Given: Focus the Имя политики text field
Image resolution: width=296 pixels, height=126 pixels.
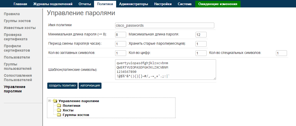Looking at the screenshot, I should coord(165,25).
